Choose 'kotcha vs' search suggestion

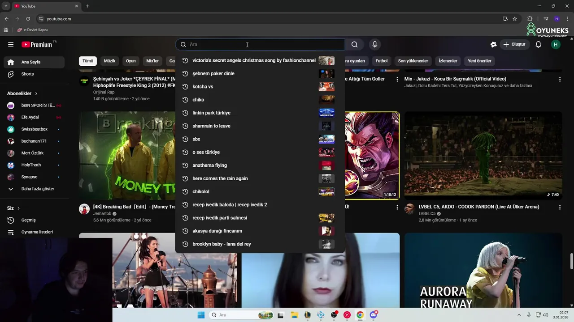(x=260, y=87)
